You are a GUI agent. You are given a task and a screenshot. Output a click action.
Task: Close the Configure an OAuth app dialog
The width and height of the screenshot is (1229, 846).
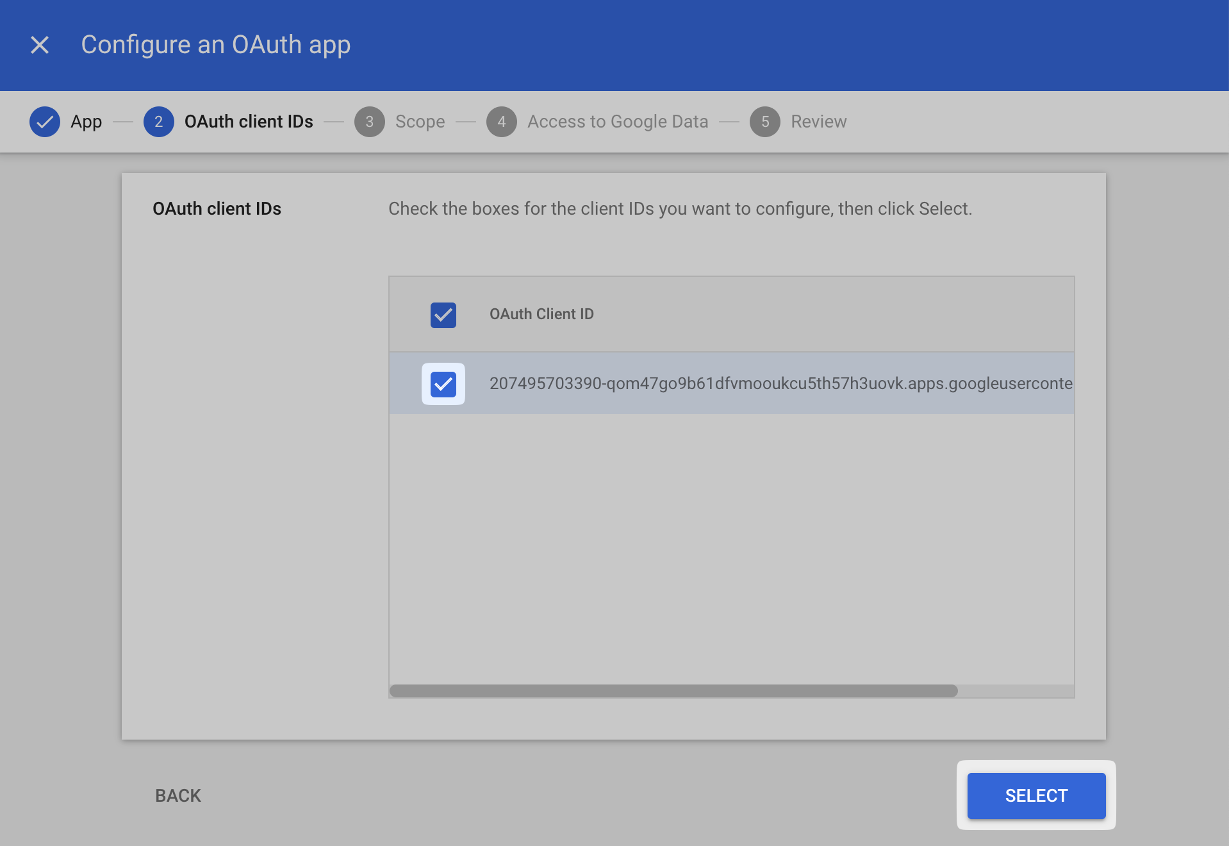point(40,45)
